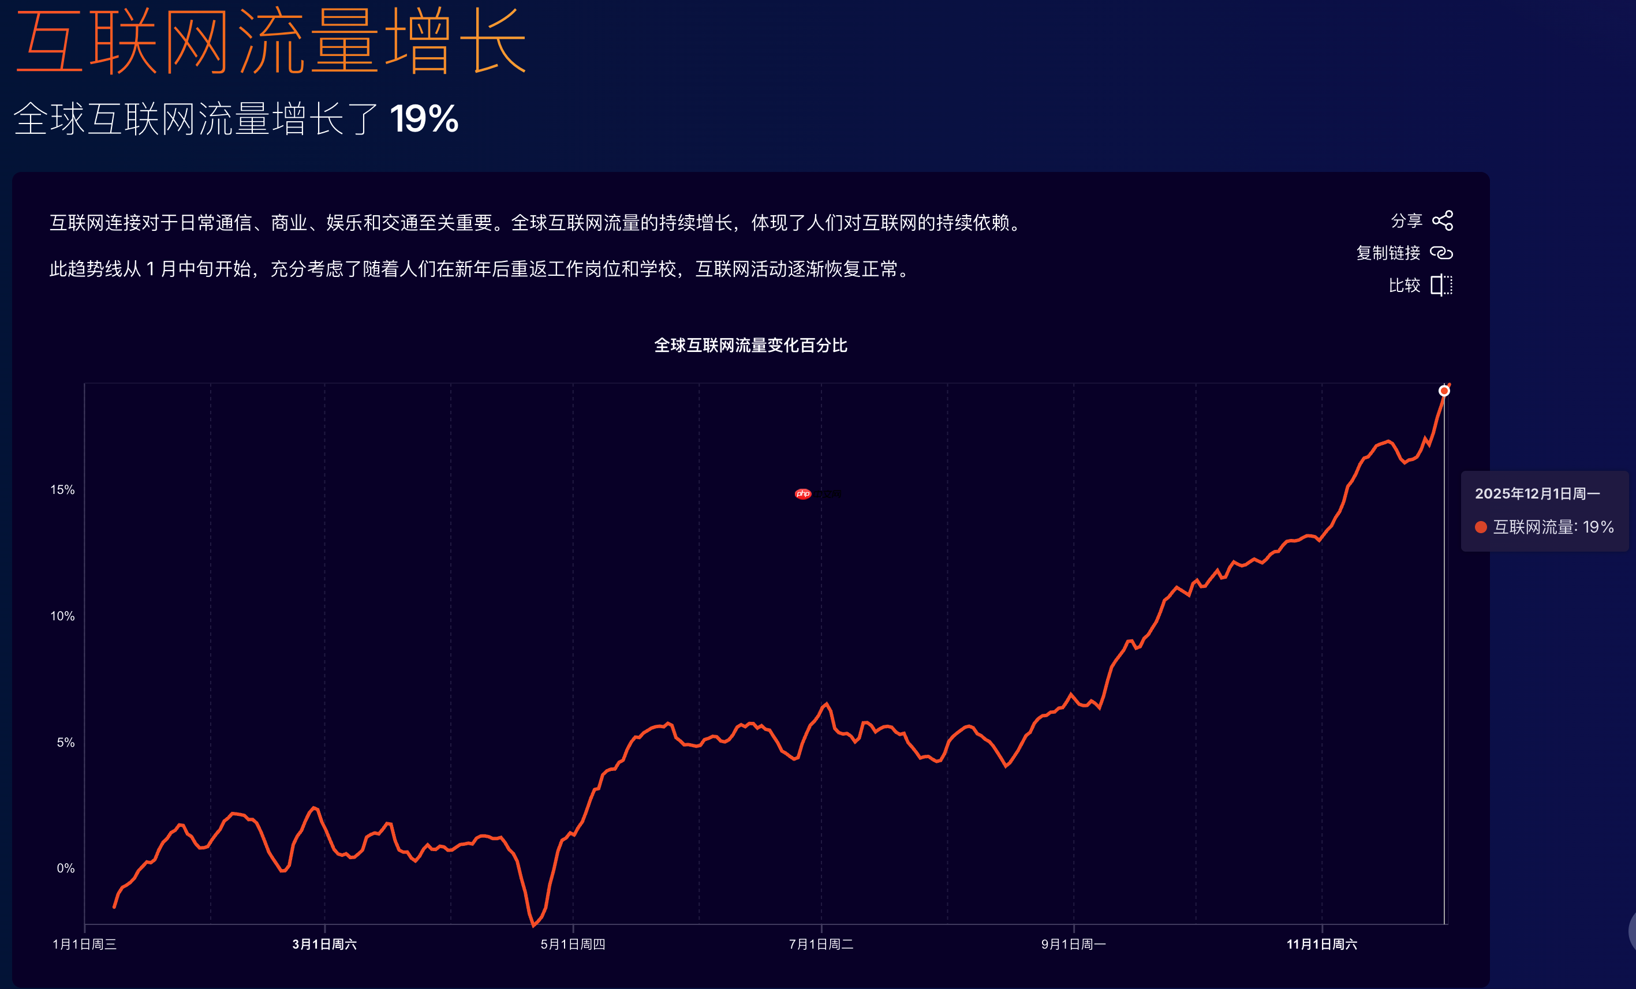Open the 比较 comparison view
The image size is (1636, 989).
(x=1406, y=286)
